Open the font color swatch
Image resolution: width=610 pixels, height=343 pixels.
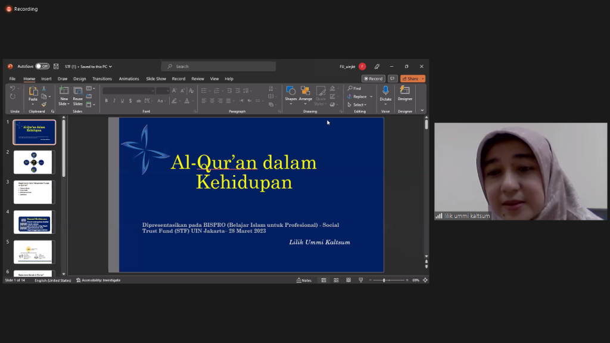pos(187,101)
